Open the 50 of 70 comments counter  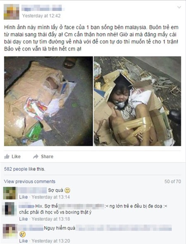coord(173,182)
